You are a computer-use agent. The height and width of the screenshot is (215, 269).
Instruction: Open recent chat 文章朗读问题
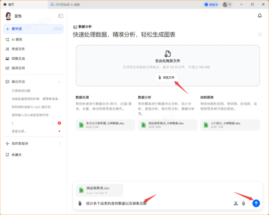point(21,91)
